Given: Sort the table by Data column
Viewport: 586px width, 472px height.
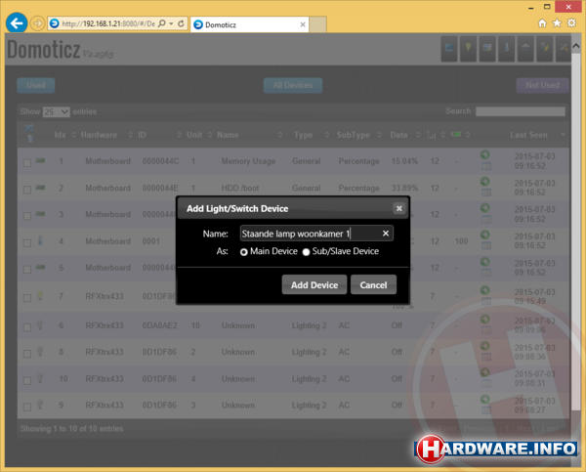Looking at the screenshot, I should tap(405, 135).
